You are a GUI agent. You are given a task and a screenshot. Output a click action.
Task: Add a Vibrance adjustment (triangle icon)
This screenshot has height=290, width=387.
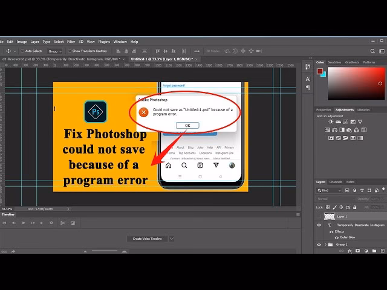point(360,121)
